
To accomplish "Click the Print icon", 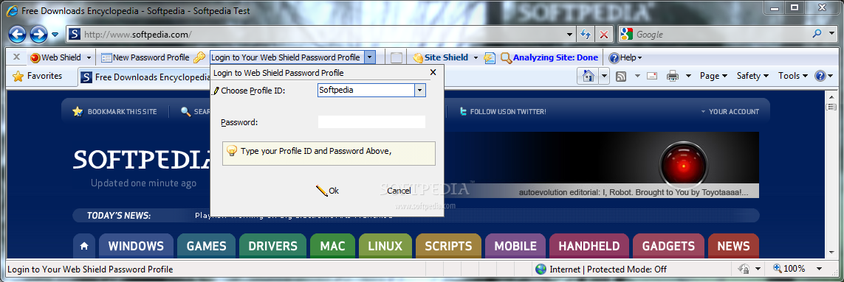I will point(673,77).
